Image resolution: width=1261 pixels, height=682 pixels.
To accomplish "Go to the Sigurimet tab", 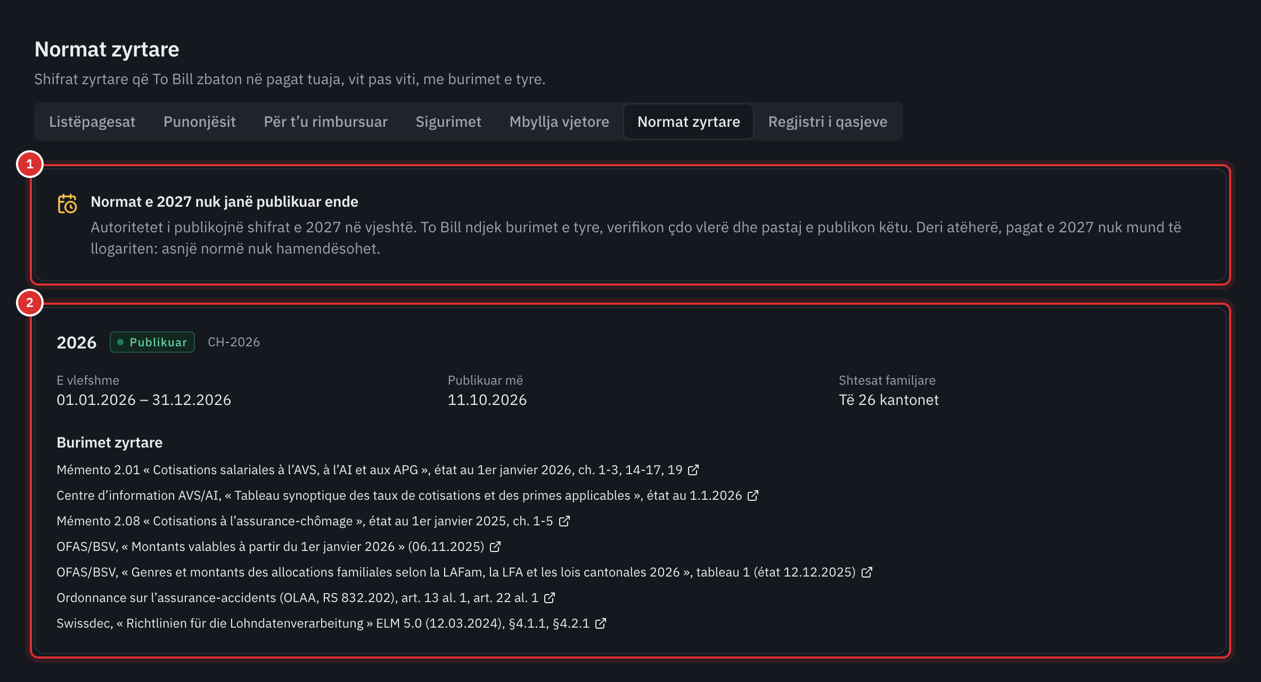I will [x=448, y=121].
